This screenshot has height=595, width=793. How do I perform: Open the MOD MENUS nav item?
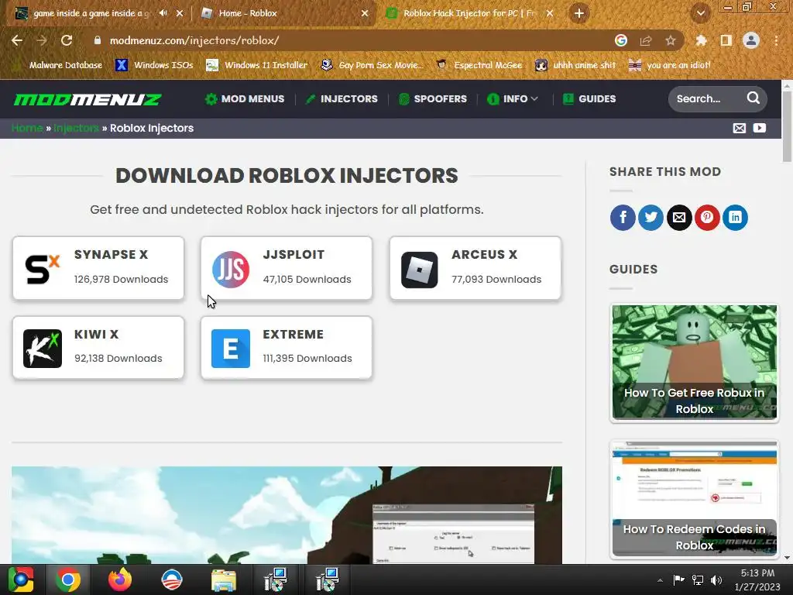tap(245, 98)
